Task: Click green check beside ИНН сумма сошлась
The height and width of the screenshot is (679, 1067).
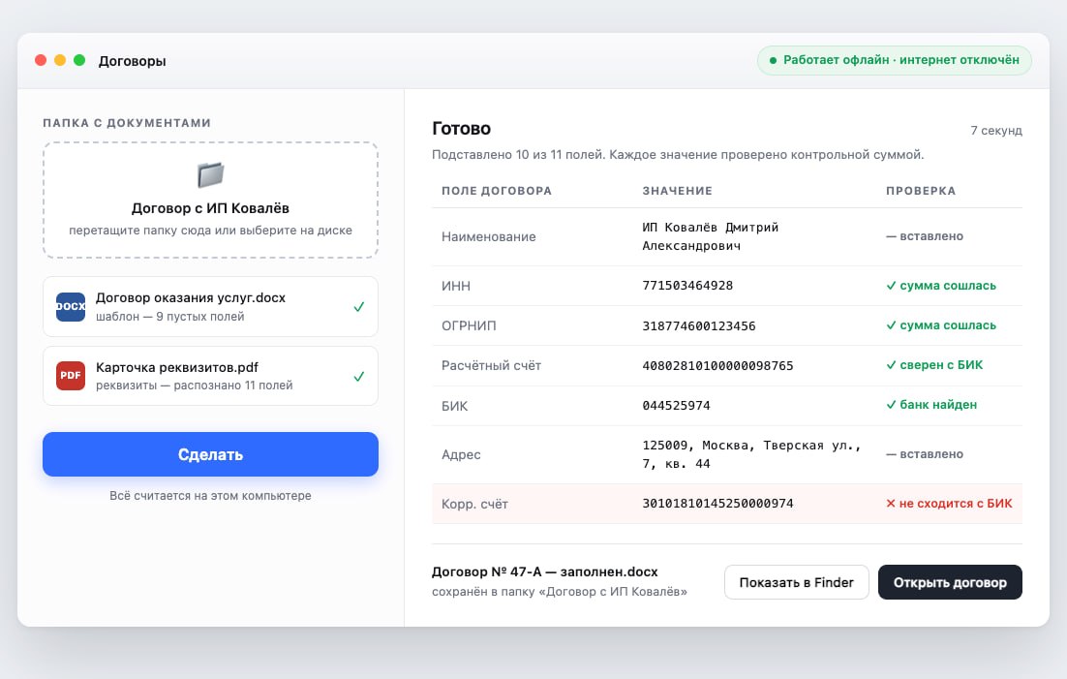Action: coord(891,286)
